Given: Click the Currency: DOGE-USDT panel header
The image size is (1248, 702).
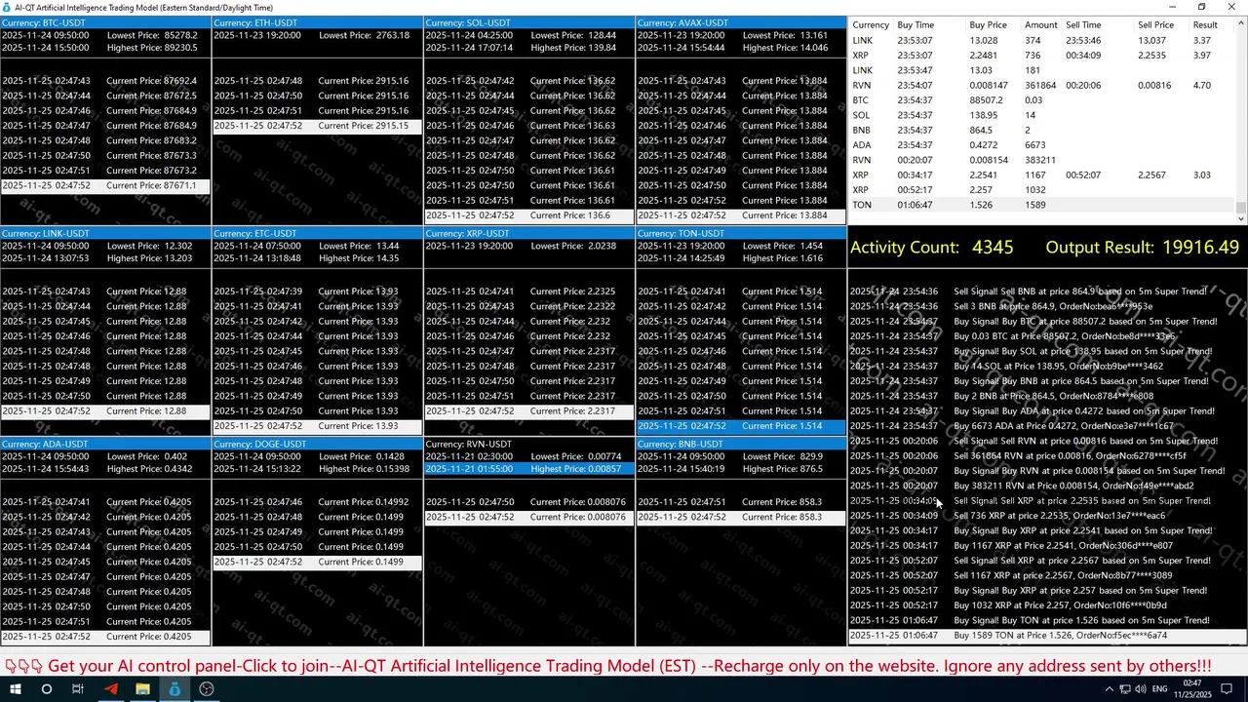Looking at the screenshot, I should pos(317,444).
